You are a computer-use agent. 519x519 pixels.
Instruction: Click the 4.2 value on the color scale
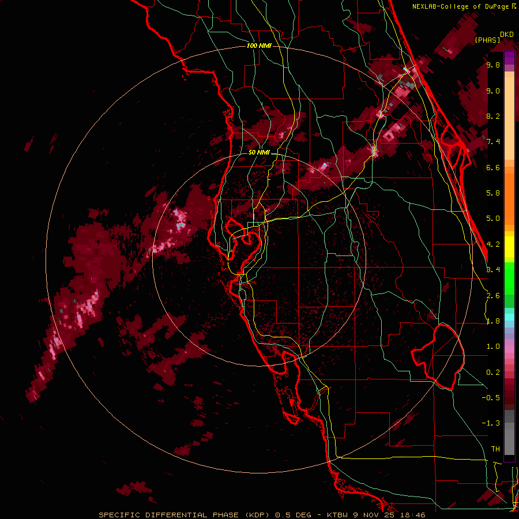pos(493,245)
